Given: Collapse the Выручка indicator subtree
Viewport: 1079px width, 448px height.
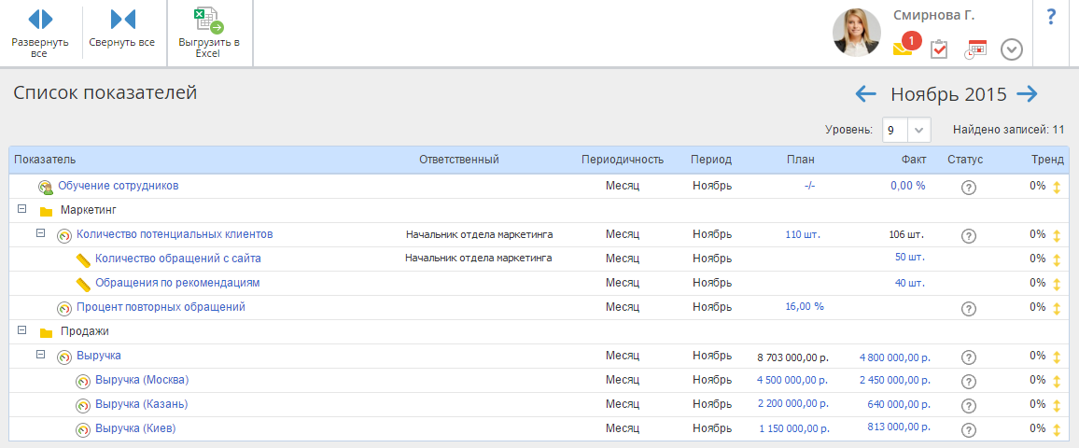Looking at the screenshot, I should click(40, 356).
